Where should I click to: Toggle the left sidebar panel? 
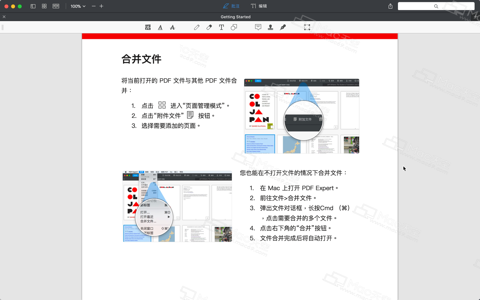point(33,6)
